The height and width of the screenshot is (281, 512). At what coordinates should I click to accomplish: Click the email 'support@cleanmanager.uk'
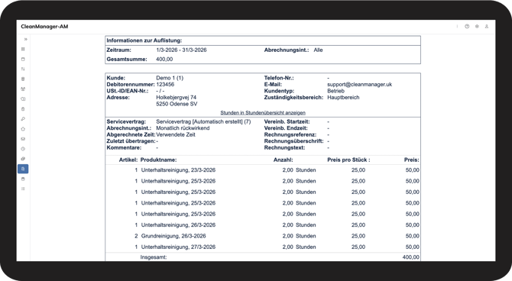click(x=359, y=85)
